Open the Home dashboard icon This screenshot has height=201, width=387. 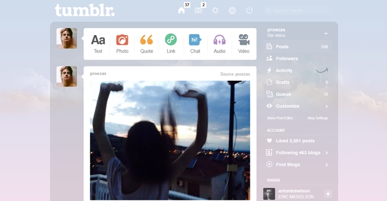[x=181, y=11]
